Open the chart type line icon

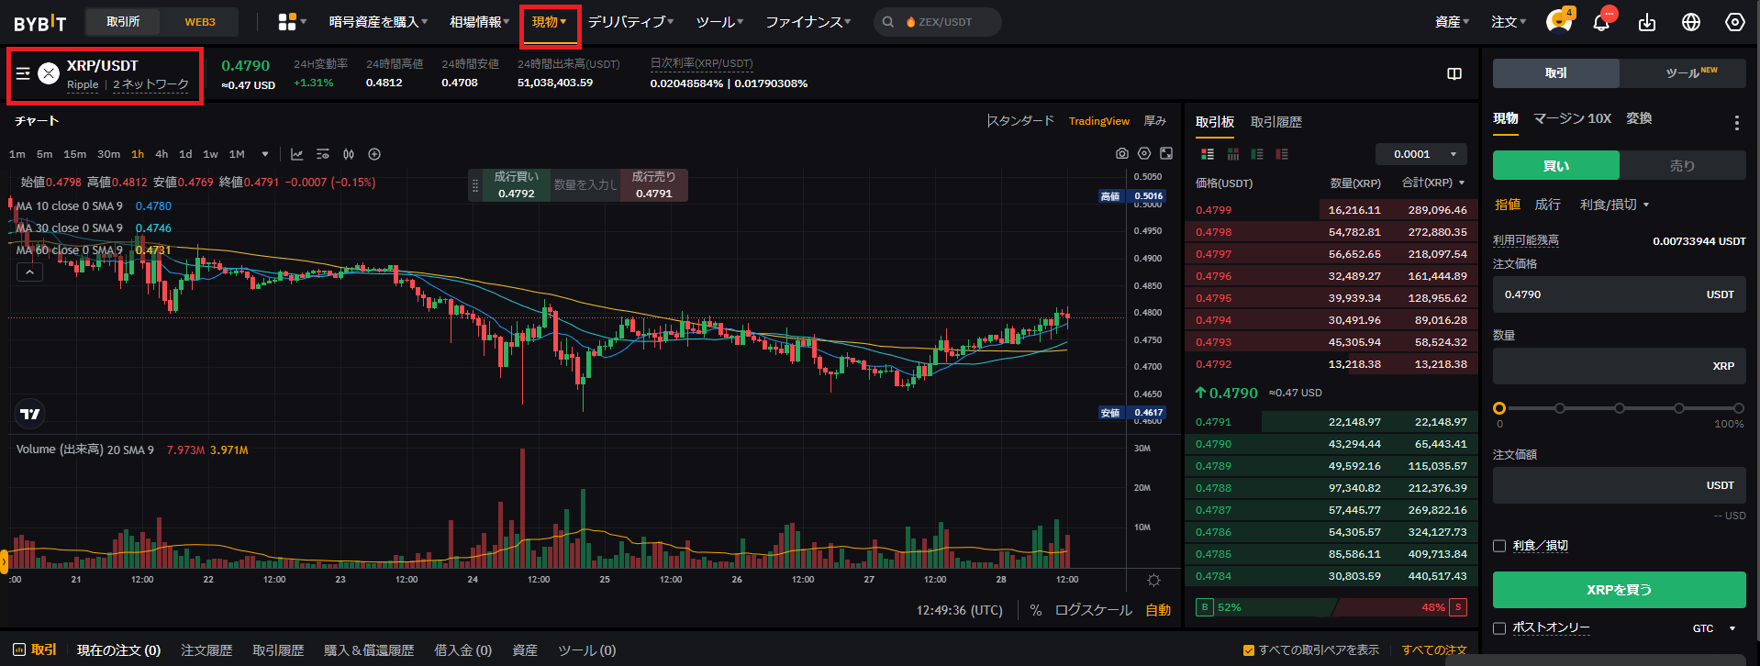297,154
